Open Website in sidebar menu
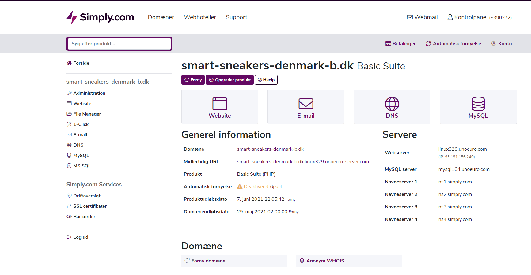Image resolution: width=531 pixels, height=275 pixels. 79,104
